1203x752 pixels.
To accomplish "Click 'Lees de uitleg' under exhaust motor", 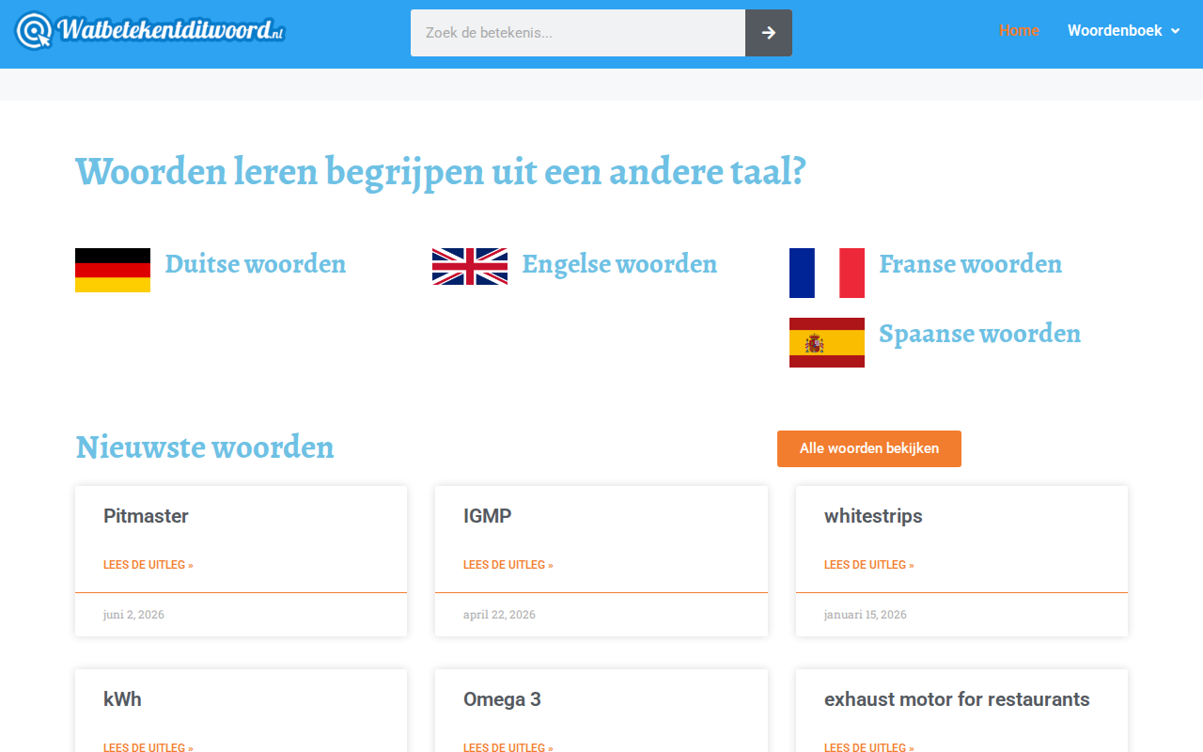I will [x=869, y=747].
